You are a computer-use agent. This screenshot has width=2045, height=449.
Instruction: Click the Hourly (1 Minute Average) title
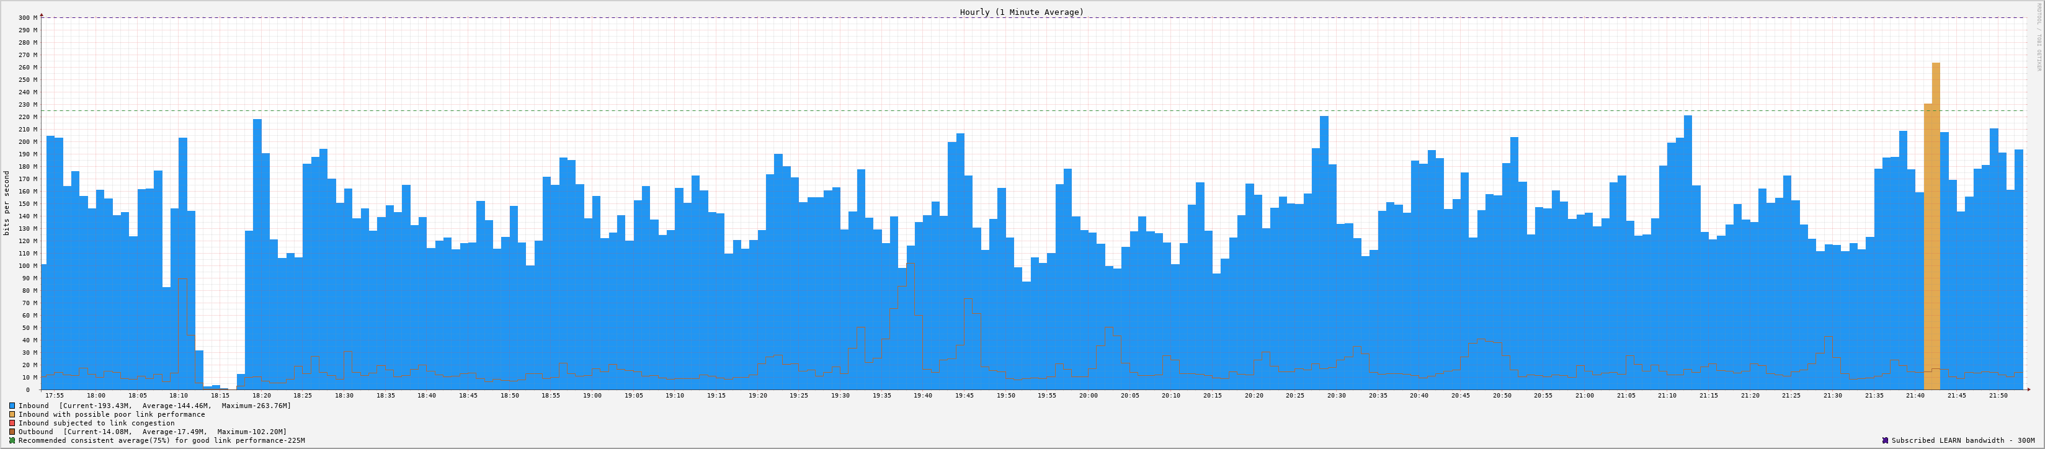click(1021, 12)
